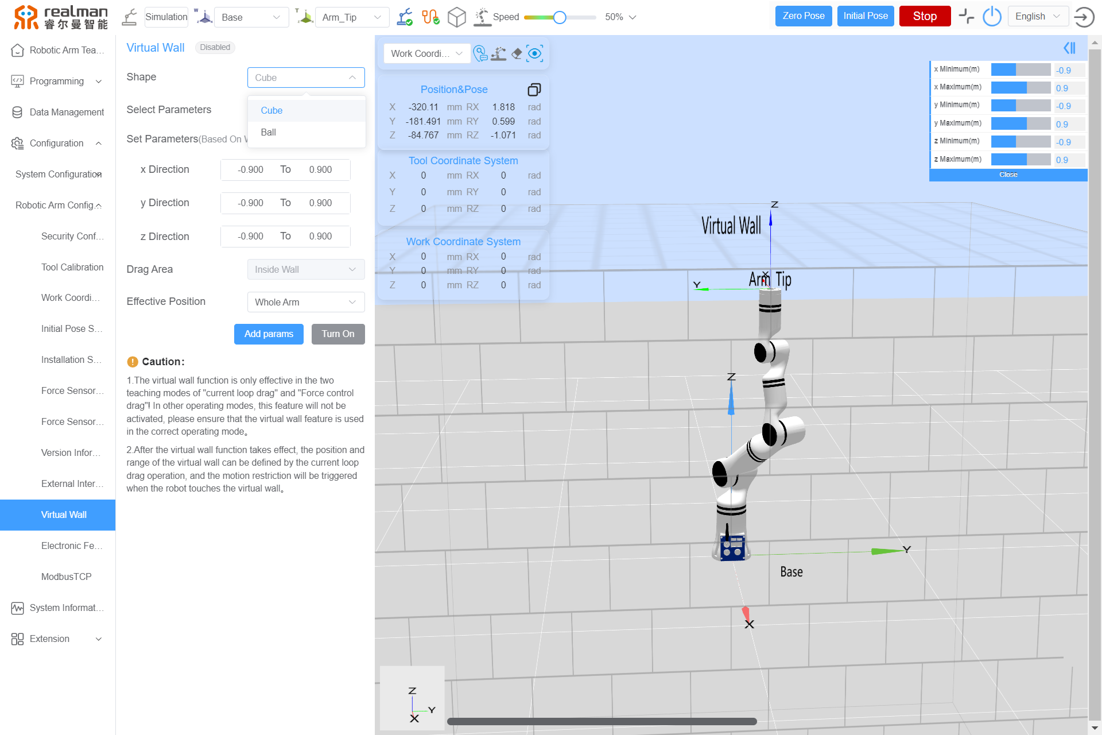Screen dimensions: 1102x735
Task: Copy the Position&Pose values via copy icon
Action: point(534,90)
